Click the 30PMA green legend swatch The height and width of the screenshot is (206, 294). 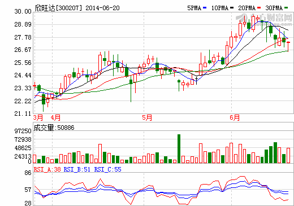coord(286,8)
